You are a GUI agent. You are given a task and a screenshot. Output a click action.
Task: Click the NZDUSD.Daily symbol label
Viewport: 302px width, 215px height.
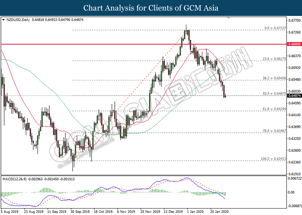pyautogui.click(x=16, y=20)
